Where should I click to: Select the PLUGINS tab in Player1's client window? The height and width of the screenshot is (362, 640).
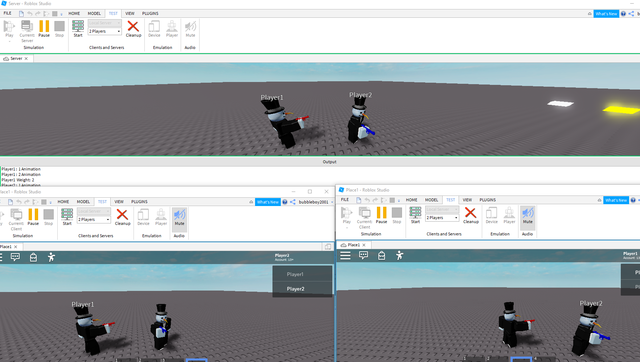click(488, 200)
